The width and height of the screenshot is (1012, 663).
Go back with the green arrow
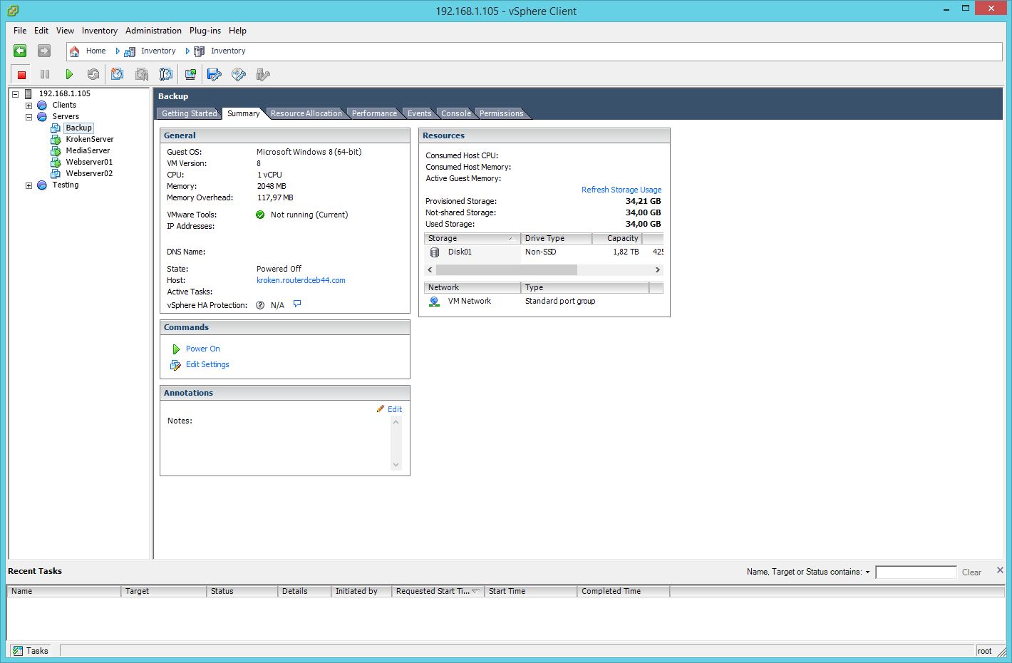[20, 51]
